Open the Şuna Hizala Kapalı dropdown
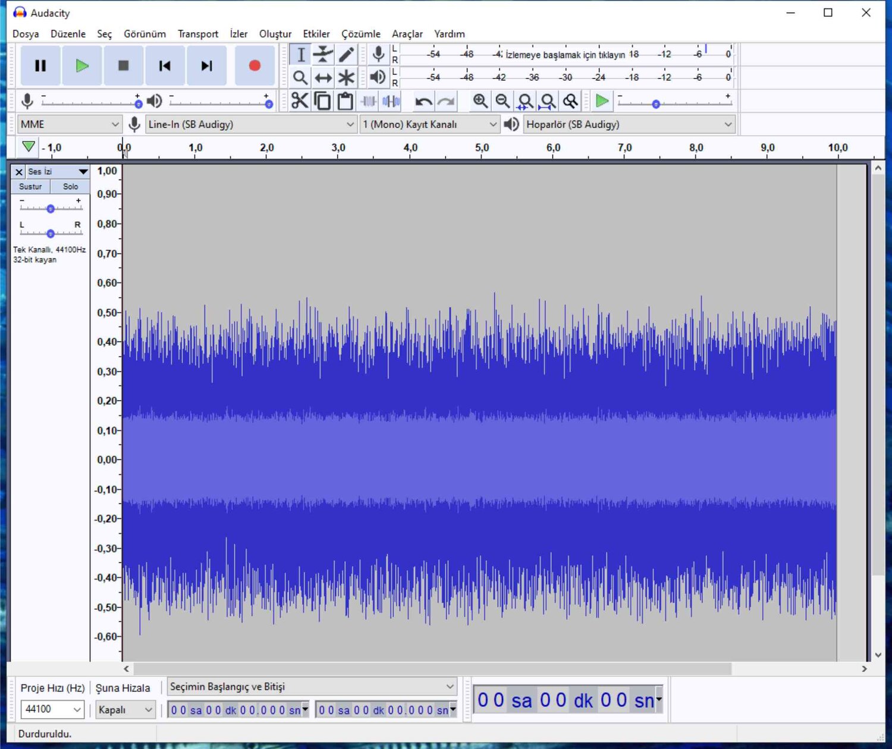Viewport: 892px width, 749px height. coord(125,710)
